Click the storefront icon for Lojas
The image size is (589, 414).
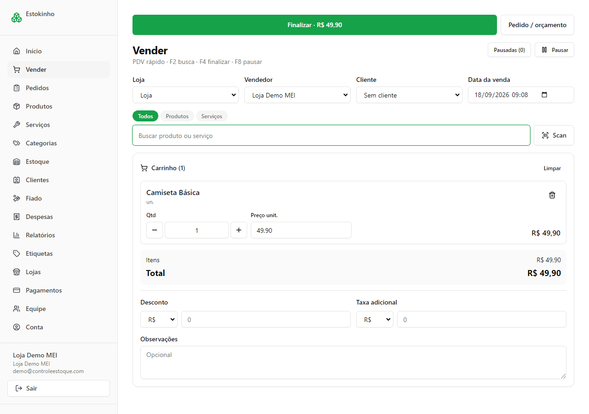[17, 272]
